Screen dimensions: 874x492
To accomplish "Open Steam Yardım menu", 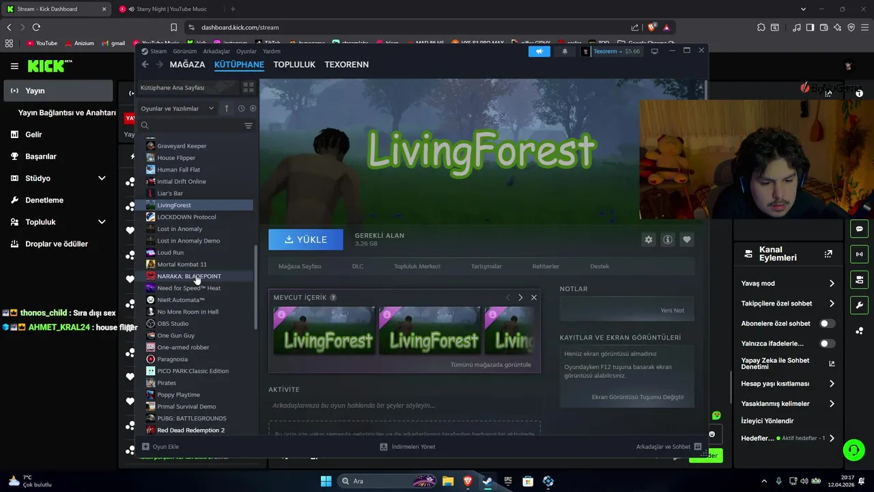I will point(272,51).
